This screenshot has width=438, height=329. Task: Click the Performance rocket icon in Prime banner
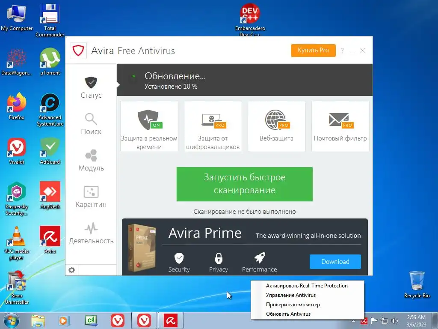260,258
